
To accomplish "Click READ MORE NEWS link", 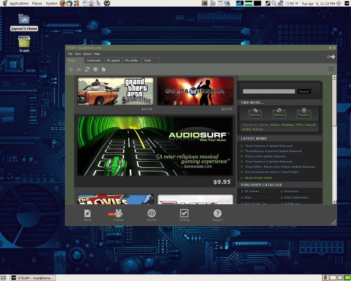I will pos(258,178).
